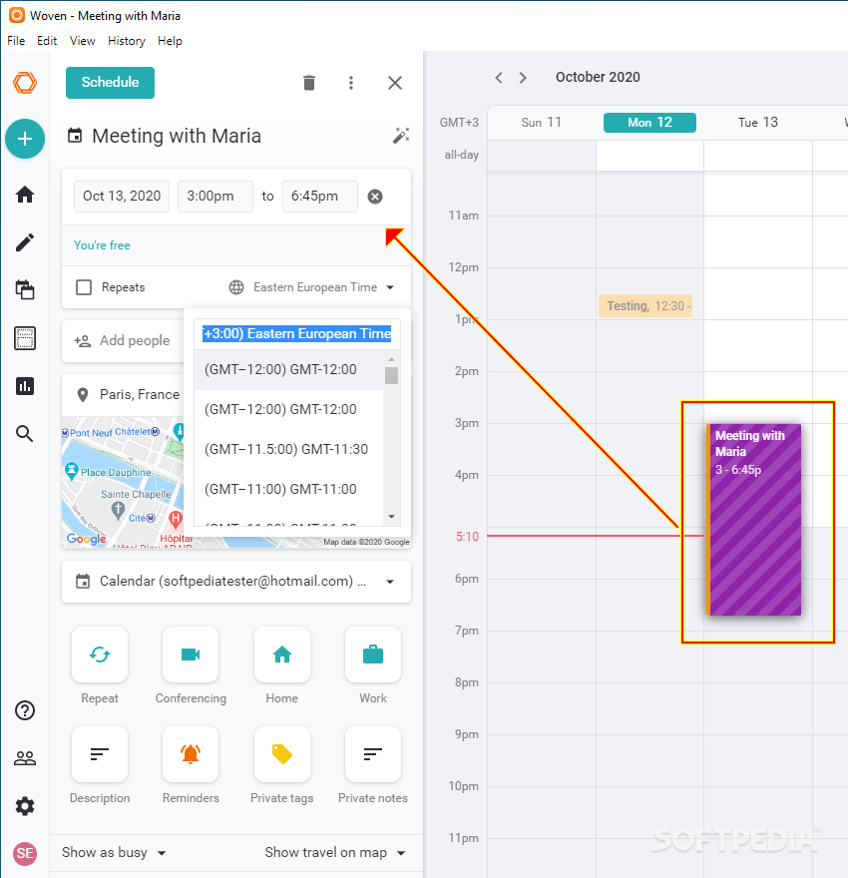The height and width of the screenshot is (878, 848).
Task: Open settings gear in sidebar
Action: 25,806
